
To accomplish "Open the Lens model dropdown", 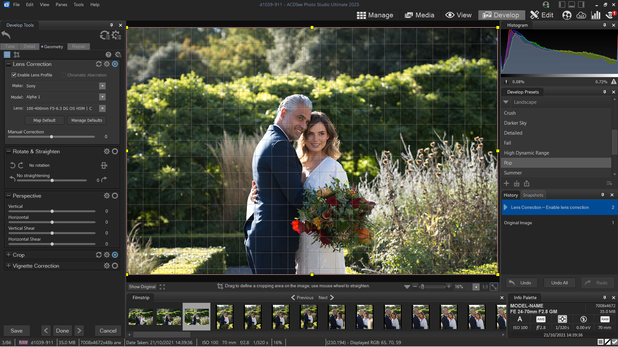I will [x=102, y=108].
